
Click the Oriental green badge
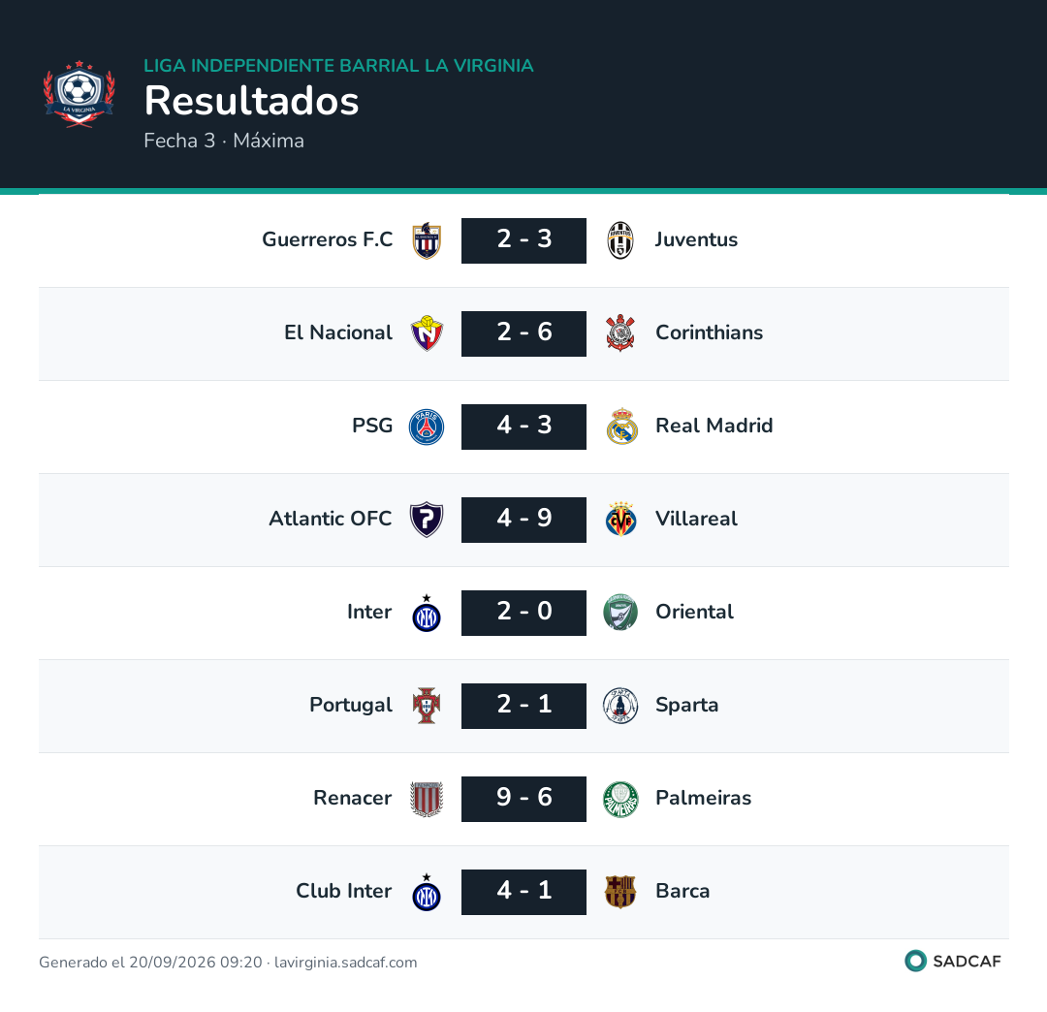[x=620, y=612]
